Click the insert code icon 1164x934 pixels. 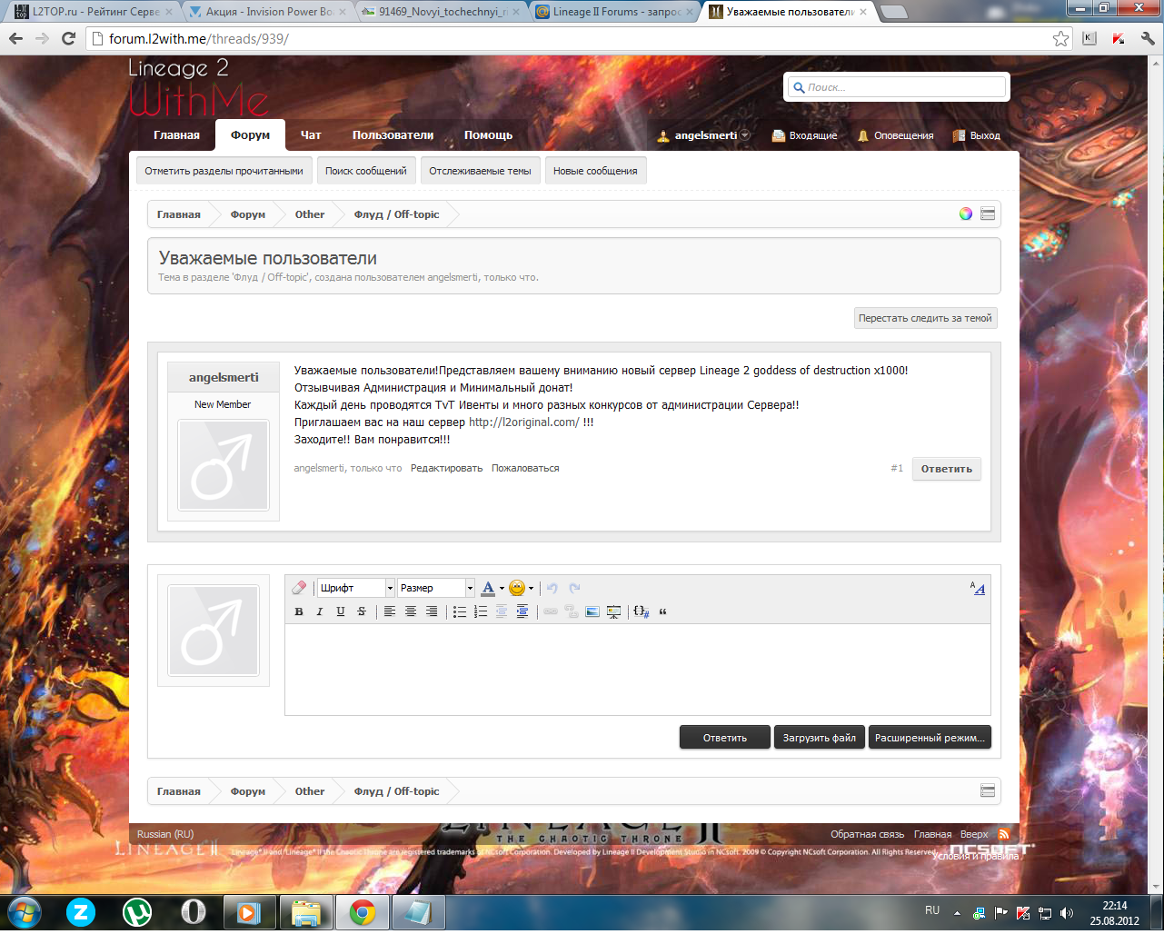pos(642,611)
